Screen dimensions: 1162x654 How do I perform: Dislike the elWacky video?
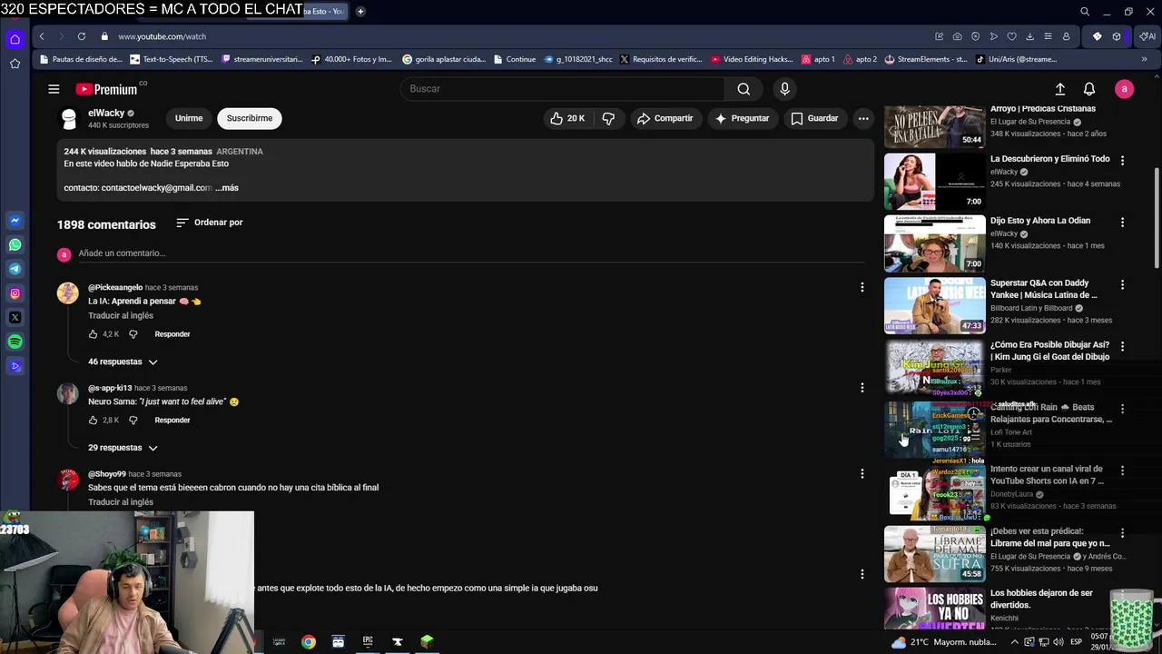608,118
